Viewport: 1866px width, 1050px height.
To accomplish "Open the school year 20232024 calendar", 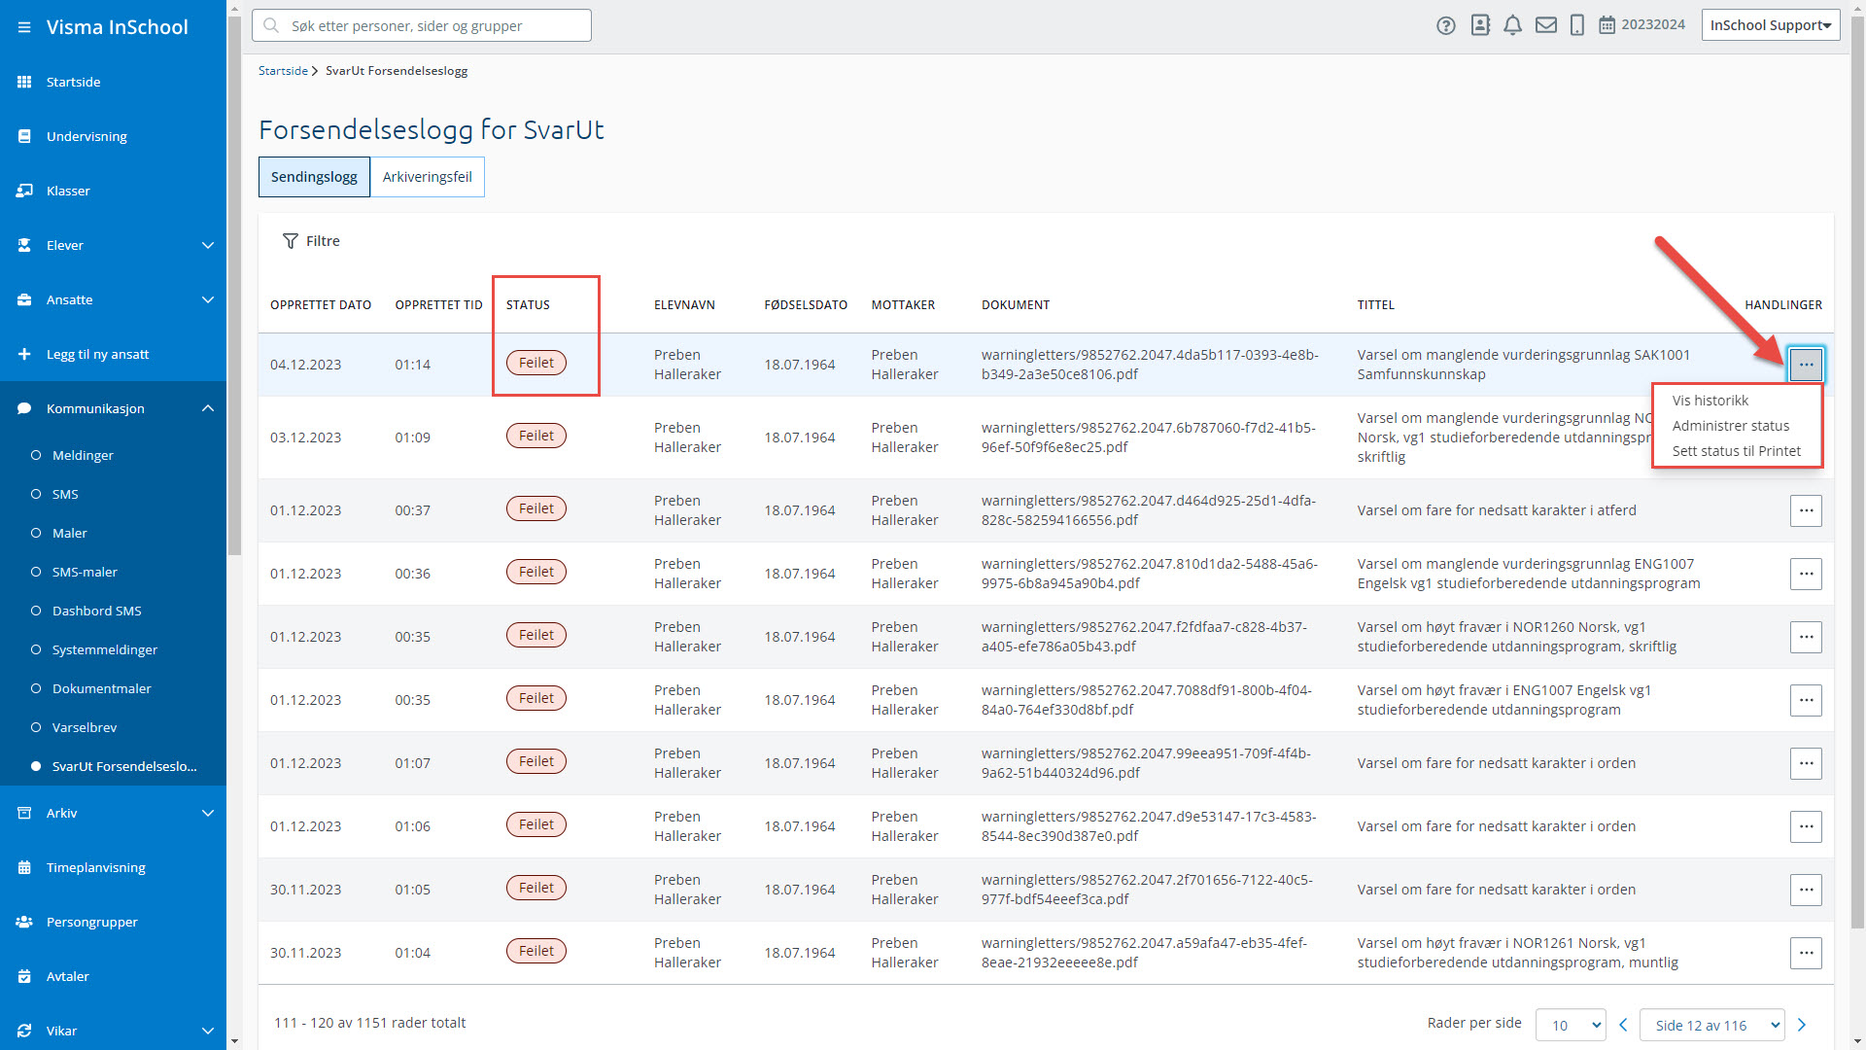I will pos(1642,25).
